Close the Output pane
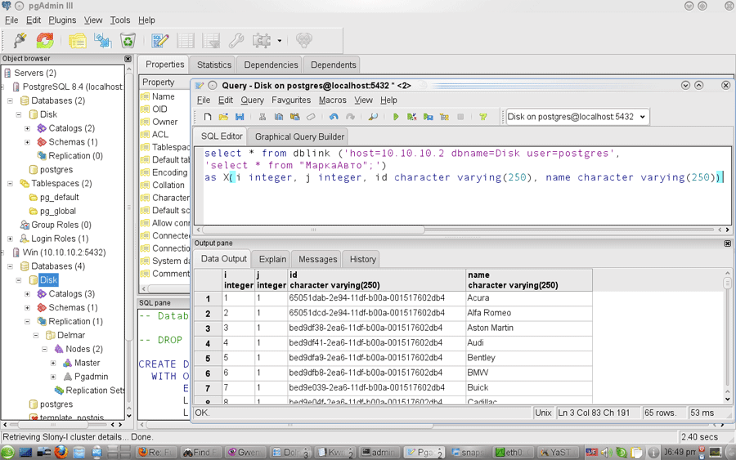 coord(727,243)
